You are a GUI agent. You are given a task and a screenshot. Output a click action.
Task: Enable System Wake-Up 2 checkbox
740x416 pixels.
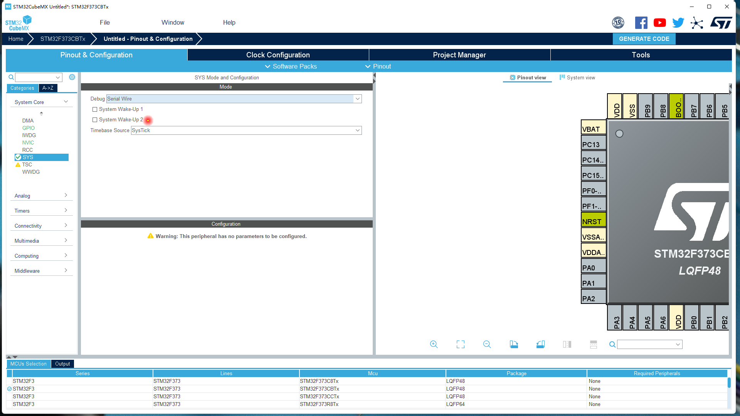[95, 120]
